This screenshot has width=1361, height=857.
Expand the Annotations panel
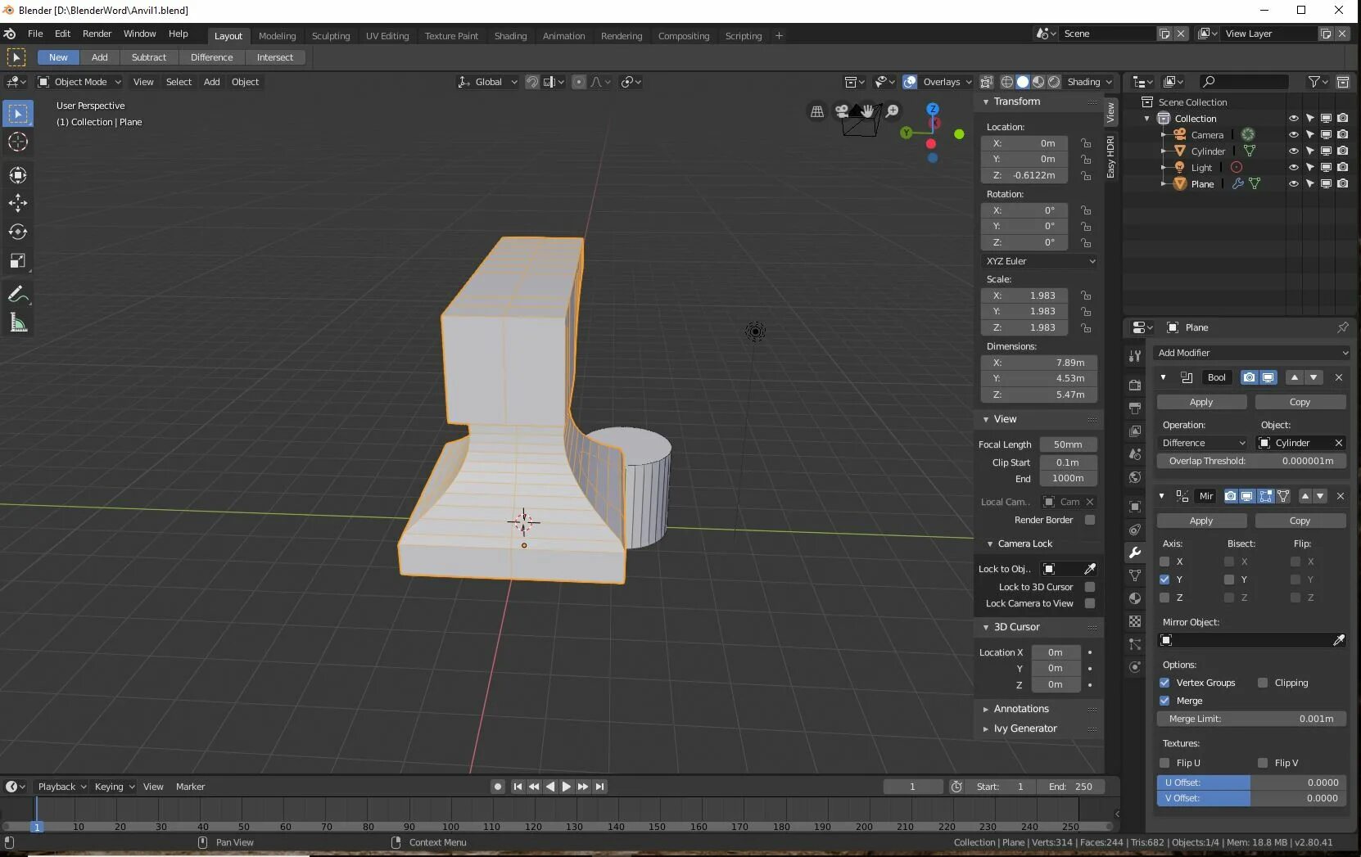click(1020, 709)
